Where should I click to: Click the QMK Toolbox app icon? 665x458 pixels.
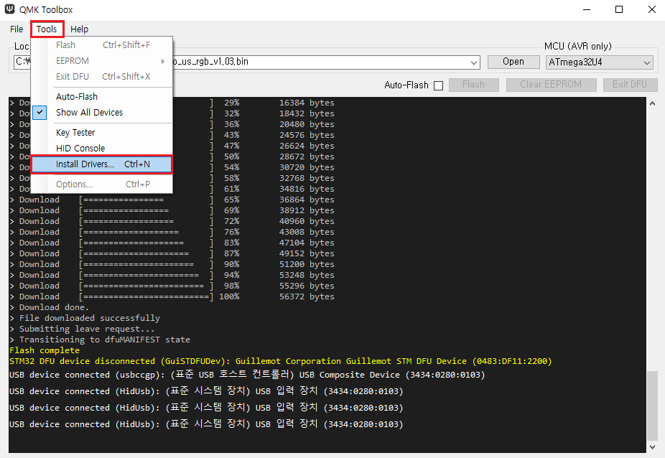9,9
